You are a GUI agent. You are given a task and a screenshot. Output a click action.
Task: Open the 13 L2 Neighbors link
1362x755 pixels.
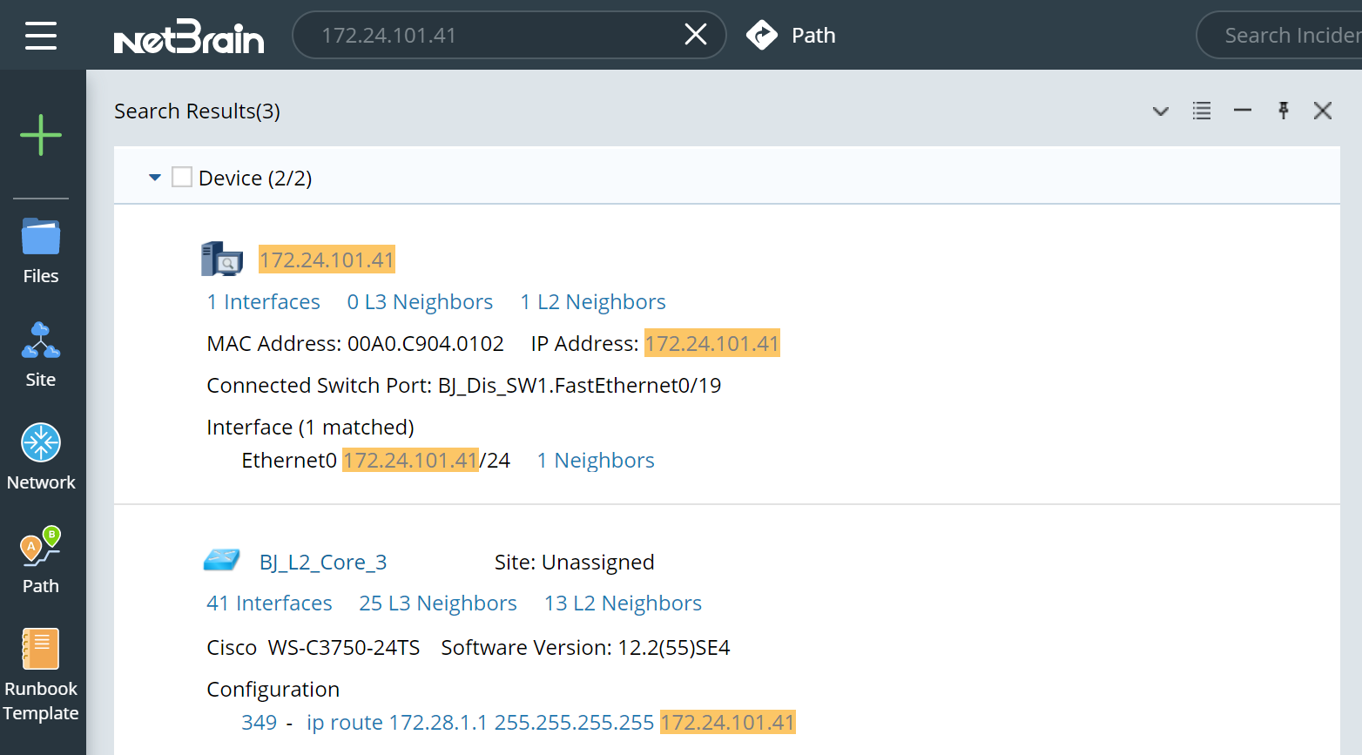click(x=624, y=603)
